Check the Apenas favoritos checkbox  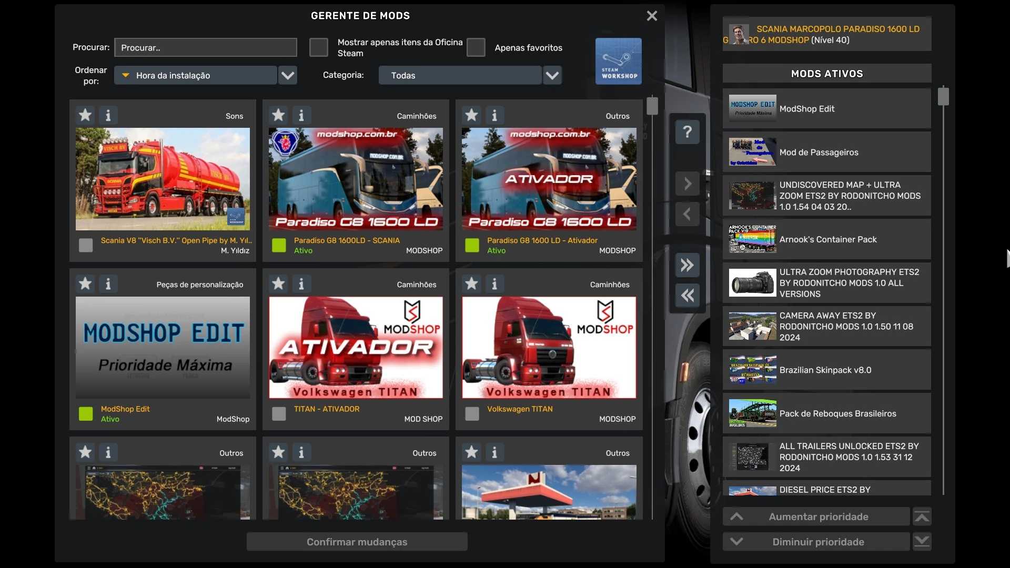pyautogui.click(x=476, y=47)
